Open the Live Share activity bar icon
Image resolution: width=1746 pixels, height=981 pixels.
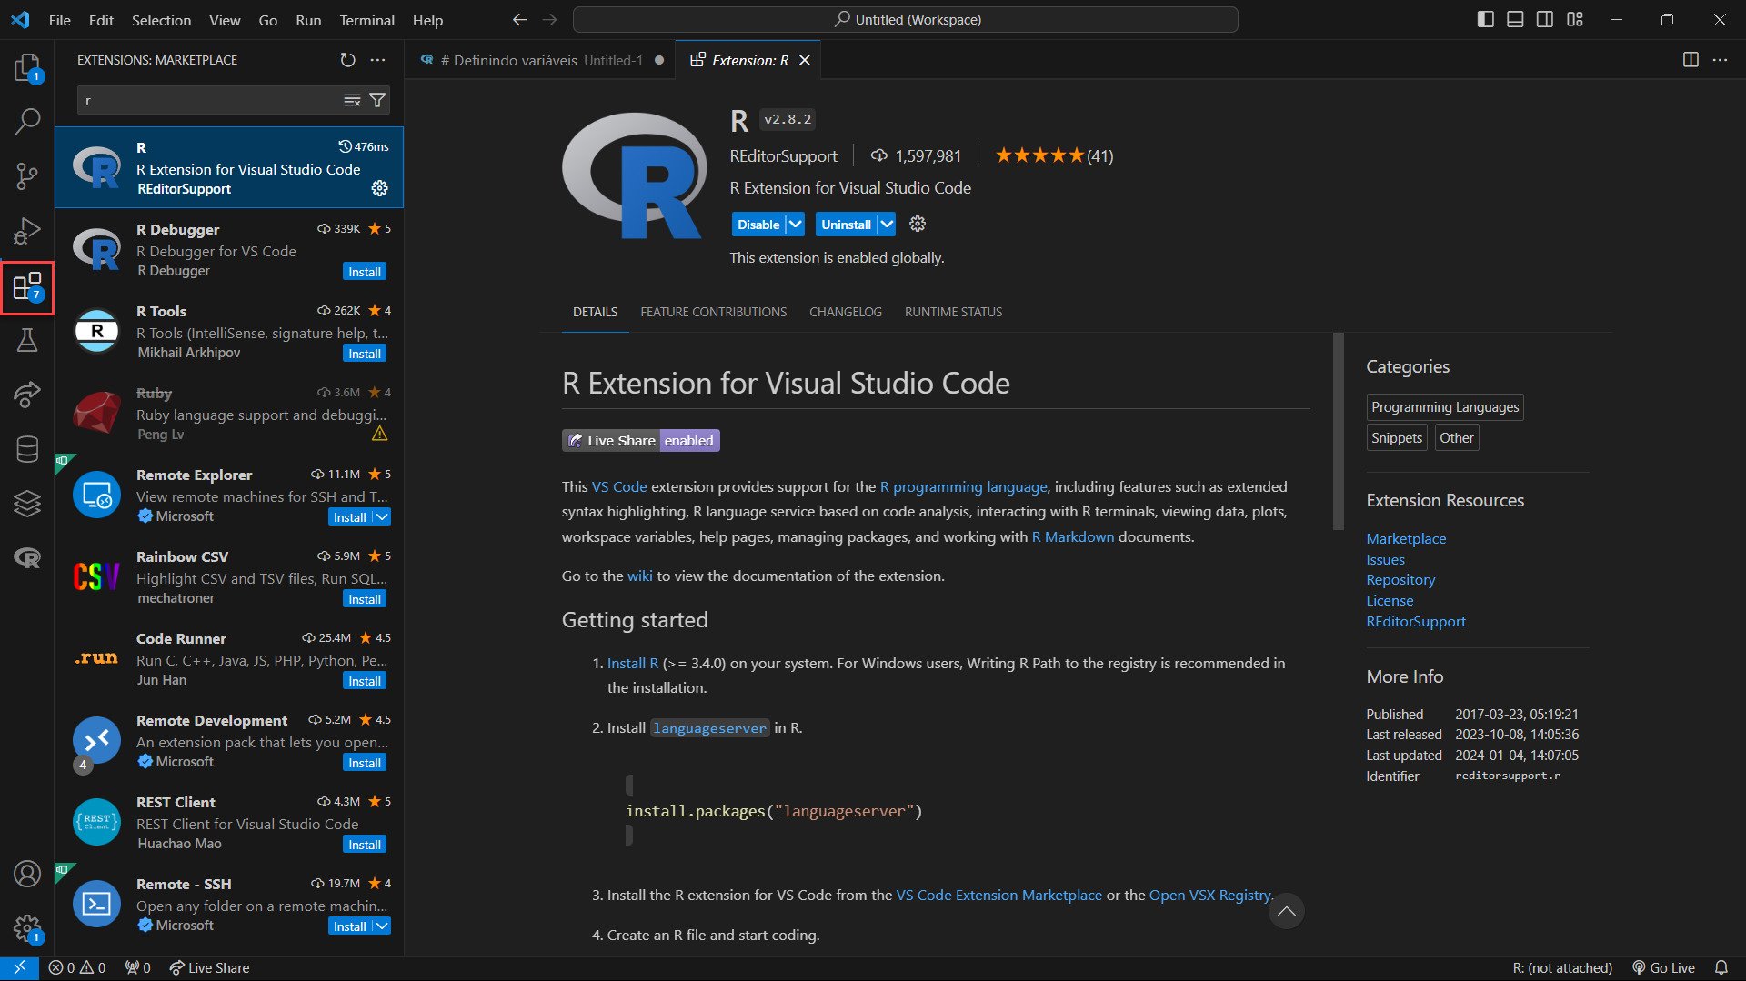(x=27, y=395)
